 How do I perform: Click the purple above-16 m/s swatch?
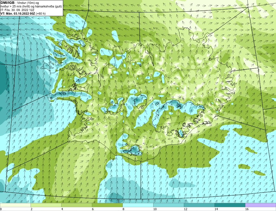tap(261, 205)
